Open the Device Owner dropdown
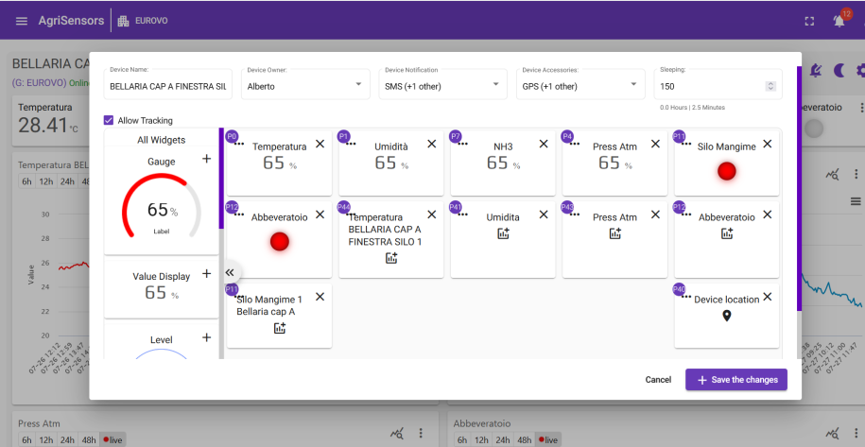This screenshot has width=865, height=447. click(x=305, y=84)
